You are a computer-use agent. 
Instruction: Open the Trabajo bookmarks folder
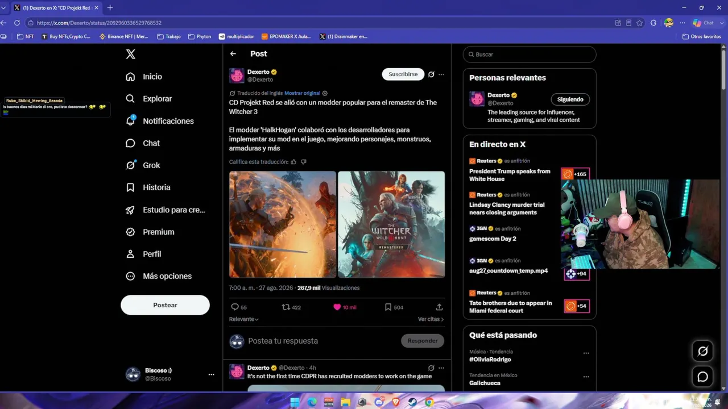coord(169,36)
